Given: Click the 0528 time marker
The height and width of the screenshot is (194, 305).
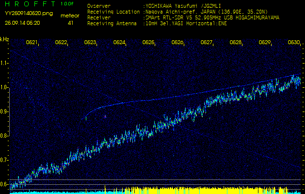Looking at the screenshot, I should (x=236, y=43).
